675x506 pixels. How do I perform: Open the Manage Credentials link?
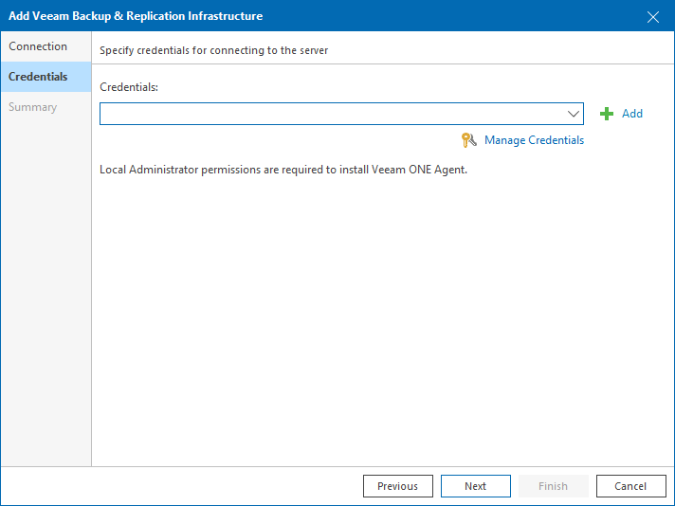[534, 140]
